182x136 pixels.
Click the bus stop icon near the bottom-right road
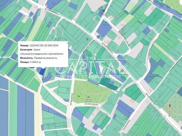tap(169, 116)
